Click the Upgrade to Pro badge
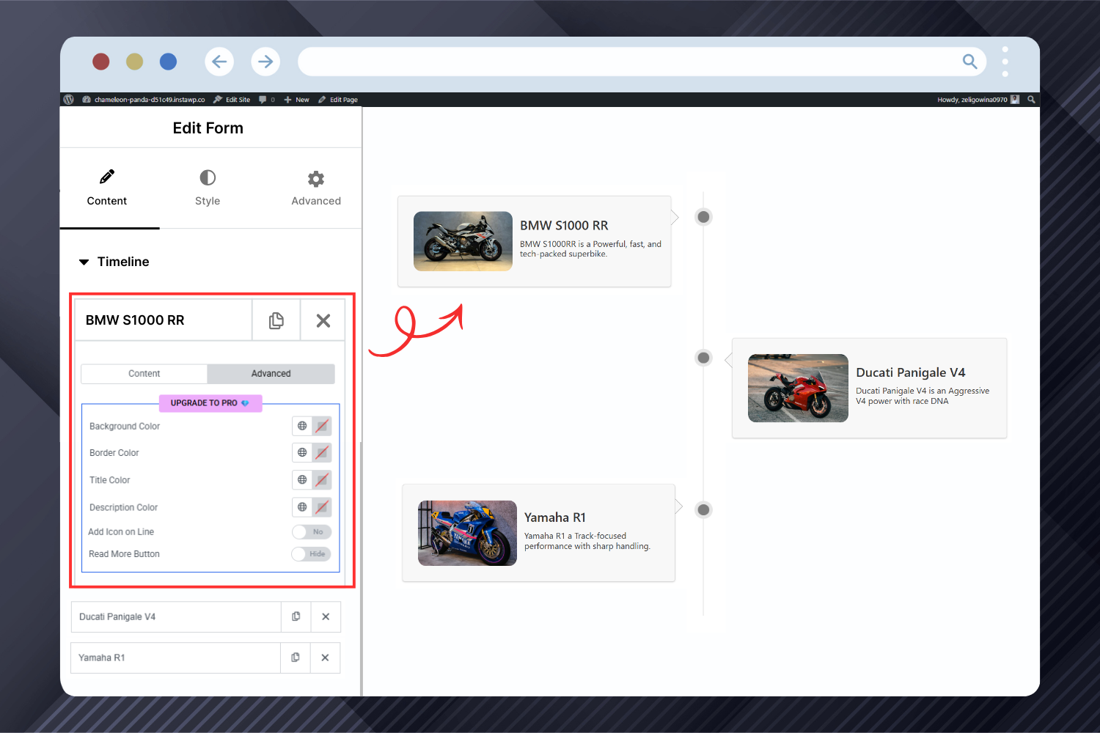 pyautogui.click(x=210, y=403)
